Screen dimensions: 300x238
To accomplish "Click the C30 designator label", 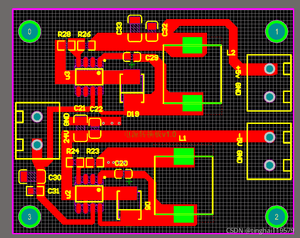I will pyautogui.click(x=55, y=177).
